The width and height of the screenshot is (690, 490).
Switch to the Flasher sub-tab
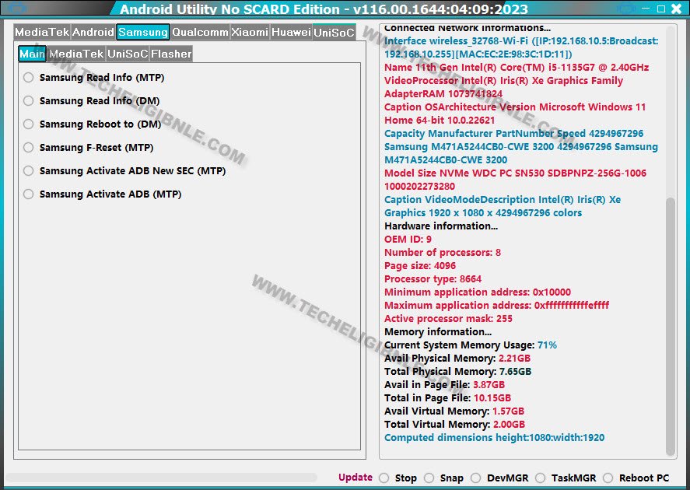(x=171, y=54)
